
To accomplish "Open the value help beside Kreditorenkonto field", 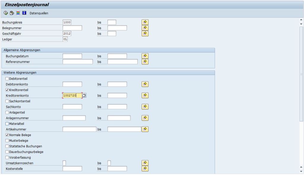I will pyautogui.click(x=84, y=95).
